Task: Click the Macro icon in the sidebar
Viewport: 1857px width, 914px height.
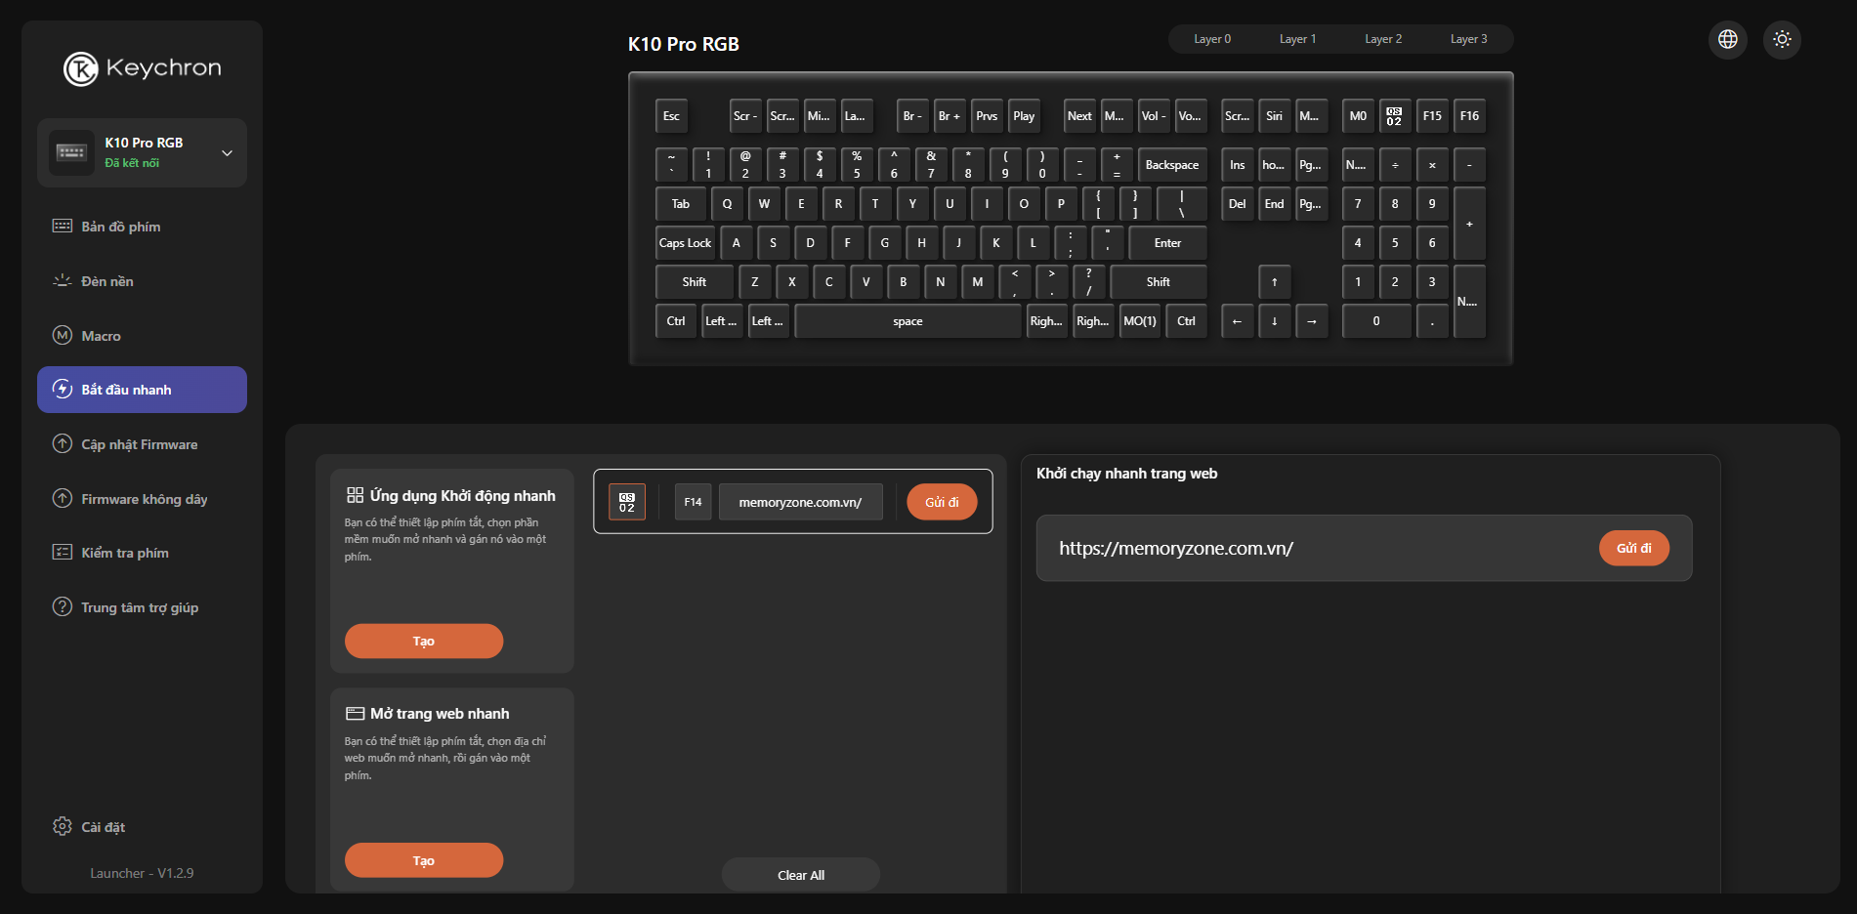Action: pos(63,336)
